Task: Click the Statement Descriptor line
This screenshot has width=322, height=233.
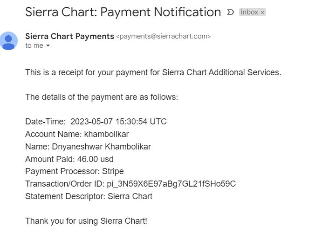Action: click(x=89, y=196)
